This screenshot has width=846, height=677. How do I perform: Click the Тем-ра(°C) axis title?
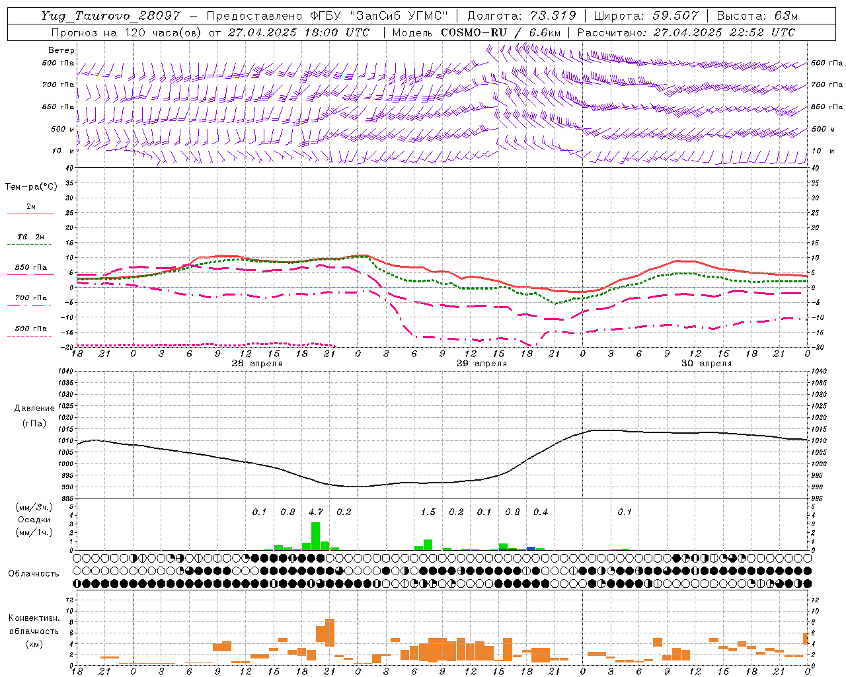coord(31,187)
